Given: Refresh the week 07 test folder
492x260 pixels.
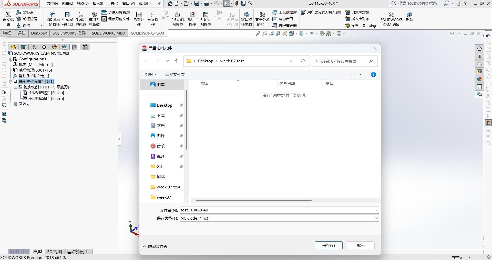Looking at the screenshot, I should (303, 61).
